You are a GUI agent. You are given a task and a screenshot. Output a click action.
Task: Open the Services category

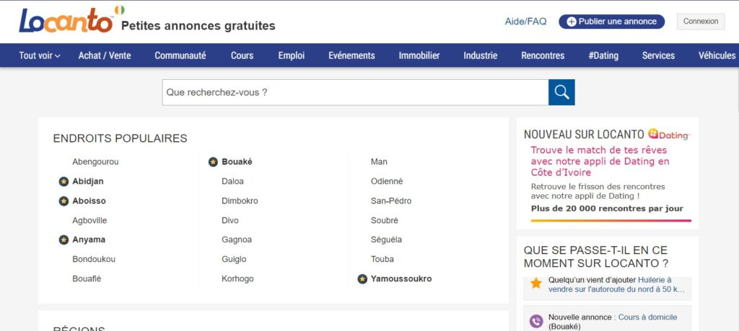[658, 55]
